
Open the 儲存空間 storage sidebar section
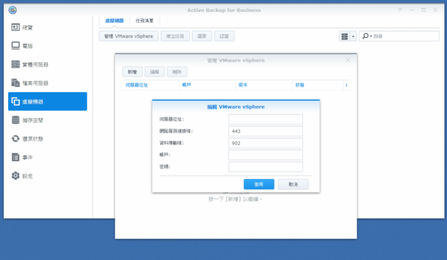(48, 120)
